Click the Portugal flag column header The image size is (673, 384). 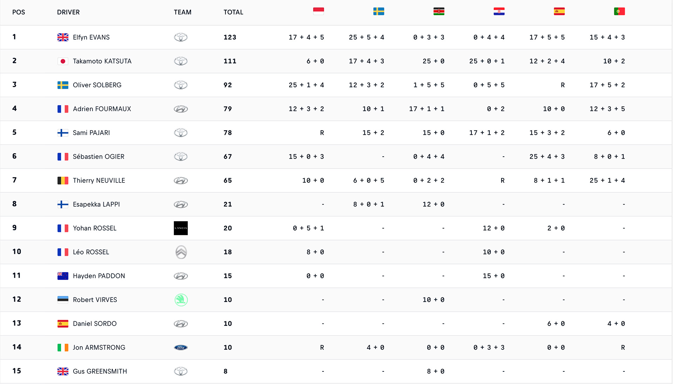click(x=619, y=12)
